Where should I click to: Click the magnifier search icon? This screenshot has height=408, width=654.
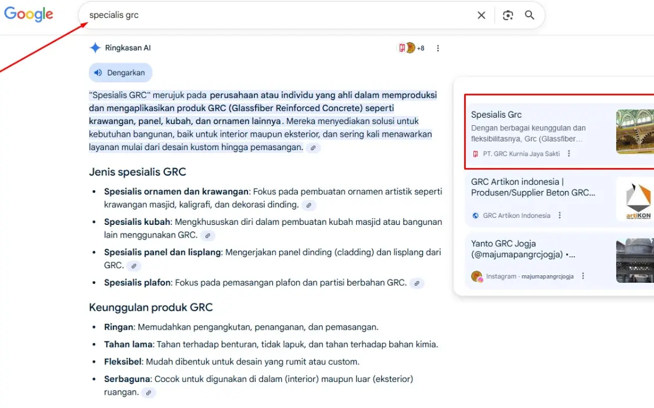click(x=530, y=16)
